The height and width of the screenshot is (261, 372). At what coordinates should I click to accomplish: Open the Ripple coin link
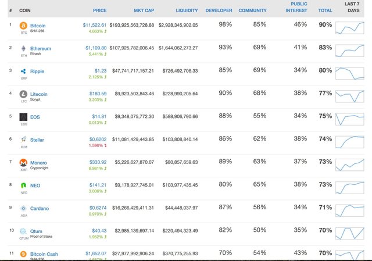pyautogui.click(x=37, y=71)
